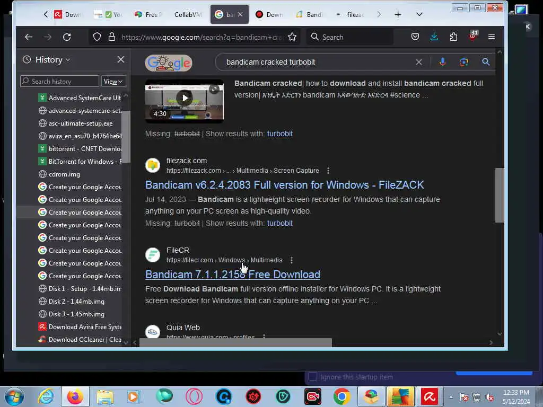This screenshot has width=543, height=407.
Task: Submit search with the magnifier icon
Action: [x=486, y=63]
